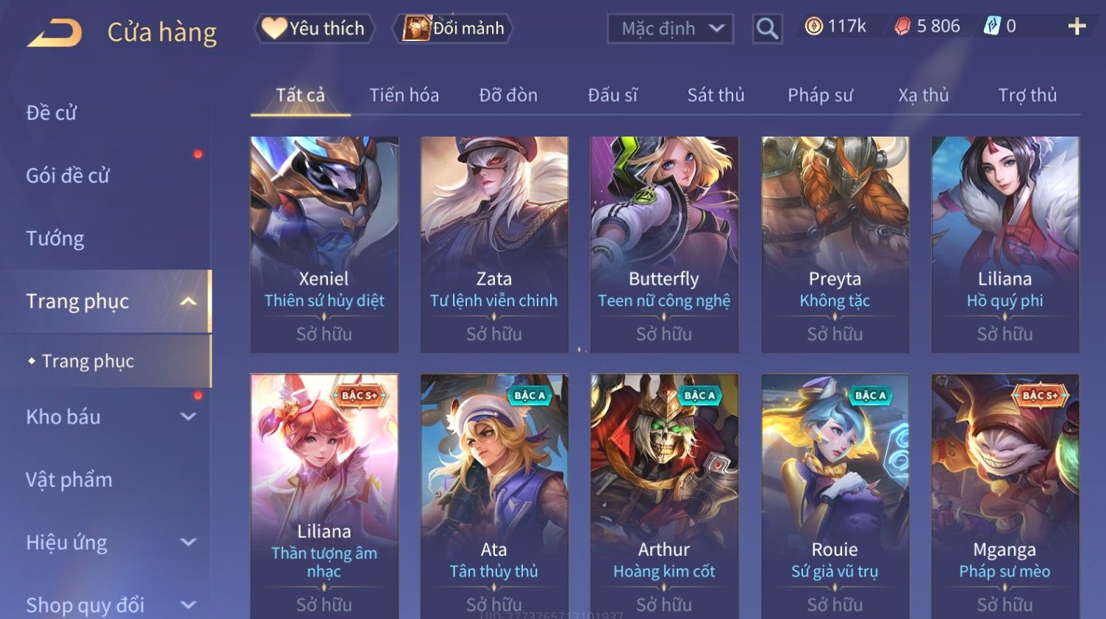Tap the red gem currency icon
1106x619 pixels.
[x=902, y=26]
